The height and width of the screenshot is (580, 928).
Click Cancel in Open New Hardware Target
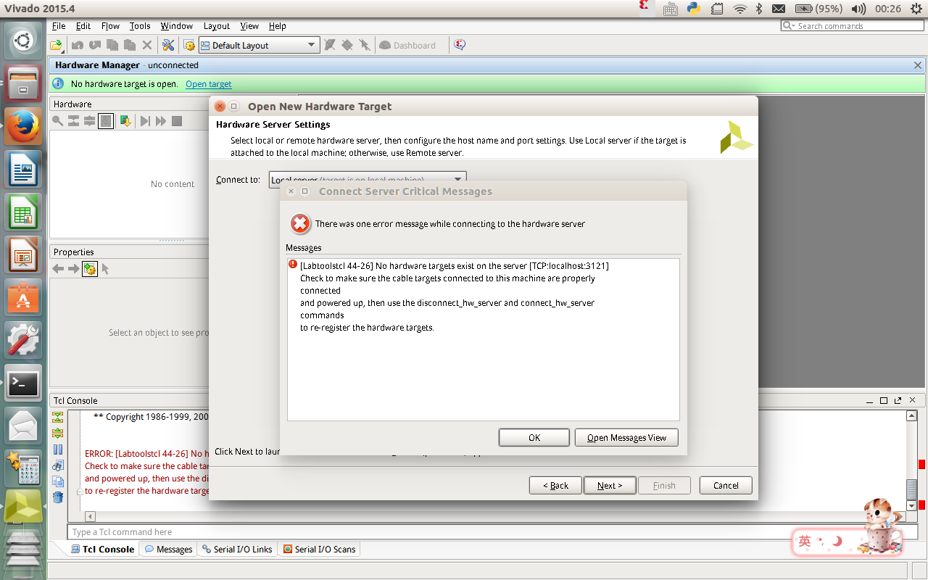coord(726,486)
